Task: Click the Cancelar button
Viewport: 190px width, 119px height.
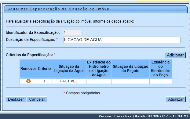Action: pyautogui.click(x=37, y=99)
